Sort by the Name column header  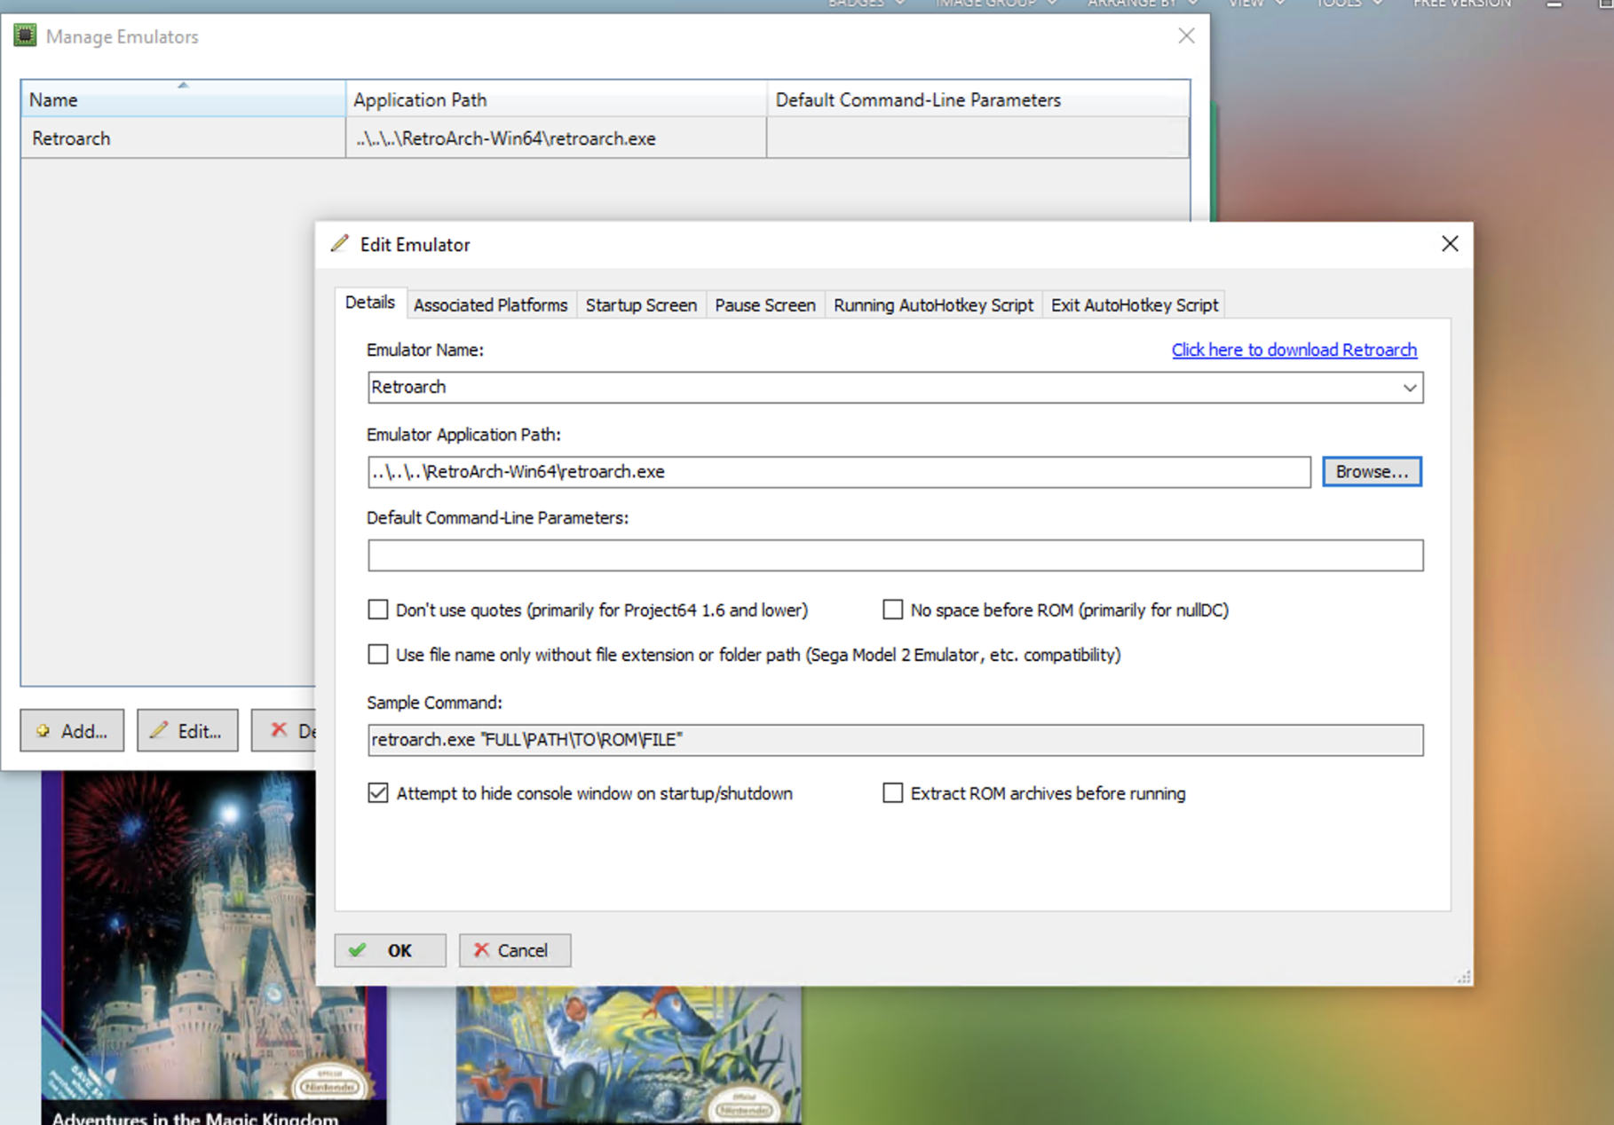(x=183, y=99)
